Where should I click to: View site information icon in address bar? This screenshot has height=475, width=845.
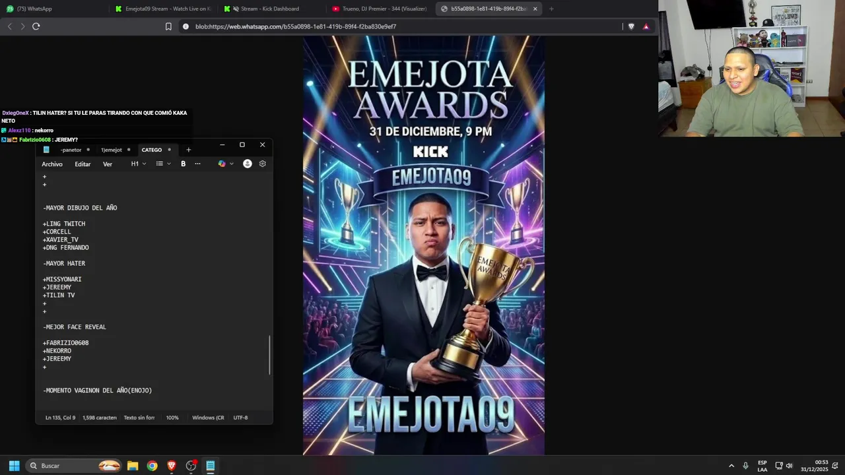pos(186,26)
